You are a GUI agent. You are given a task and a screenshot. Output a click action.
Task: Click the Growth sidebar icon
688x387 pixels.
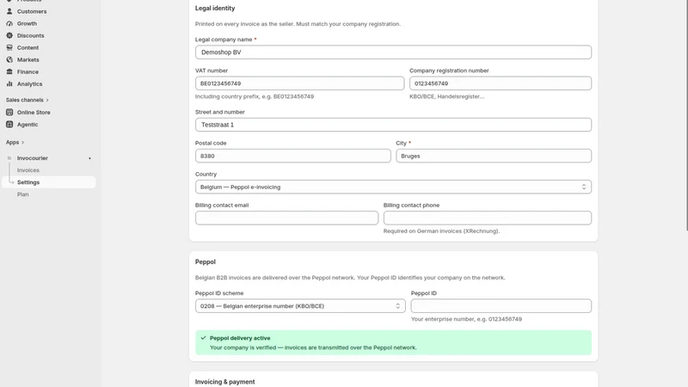(9, 24)
